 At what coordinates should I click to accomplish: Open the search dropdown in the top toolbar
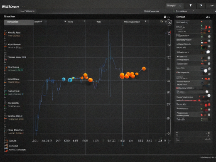174,6
